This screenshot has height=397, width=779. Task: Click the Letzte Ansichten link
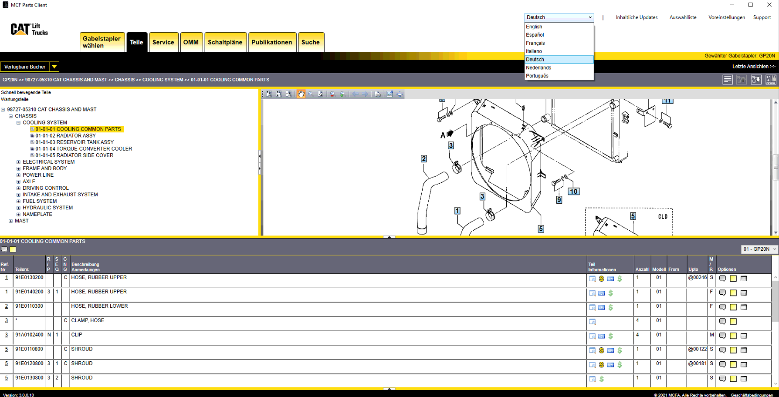pyautogui.click(x=753, y=67)
